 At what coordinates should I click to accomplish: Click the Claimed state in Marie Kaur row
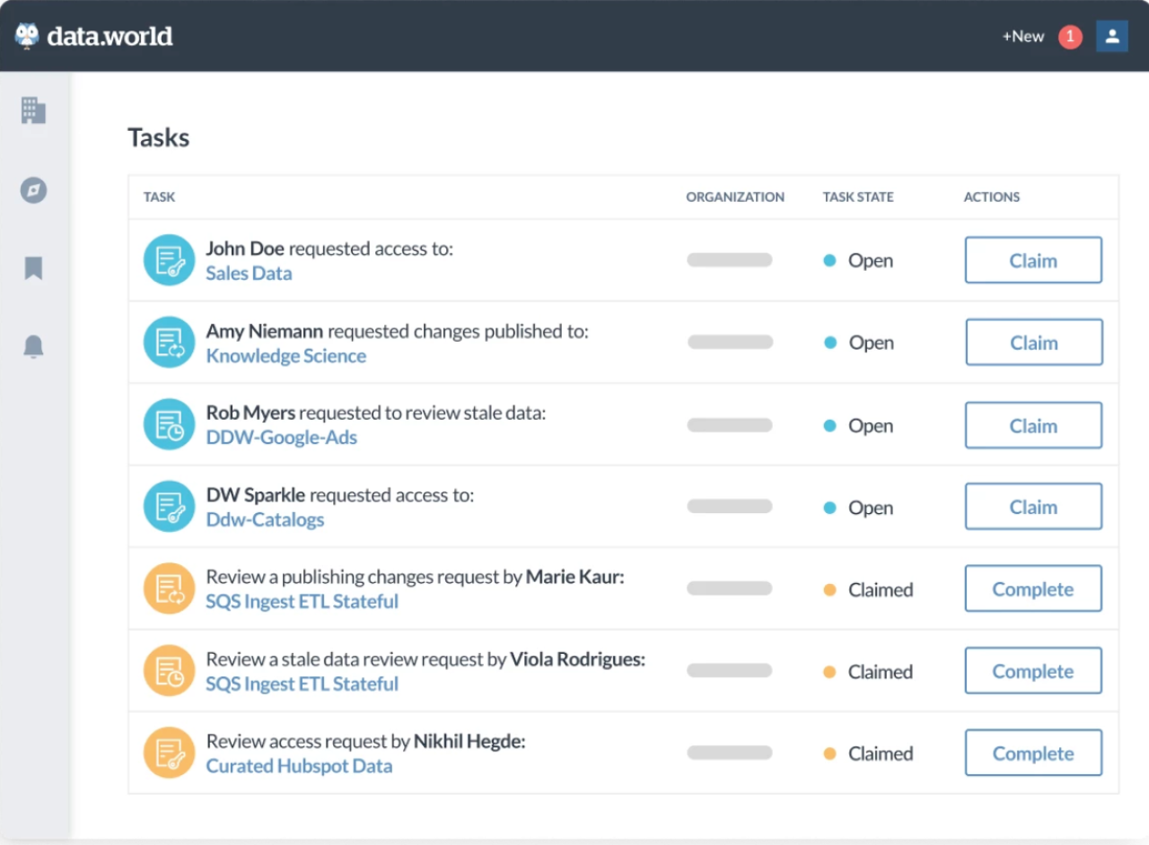(869, 589)
